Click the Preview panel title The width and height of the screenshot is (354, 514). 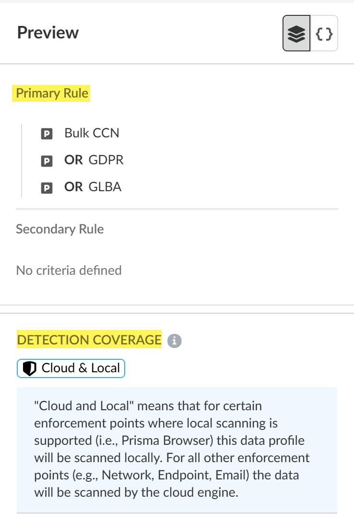(48, 33)
